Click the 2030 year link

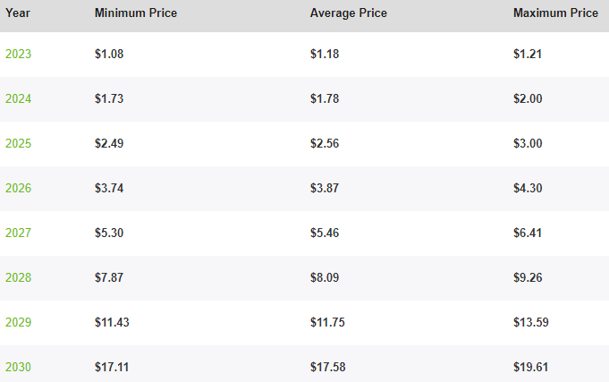(x=18, y=367)
